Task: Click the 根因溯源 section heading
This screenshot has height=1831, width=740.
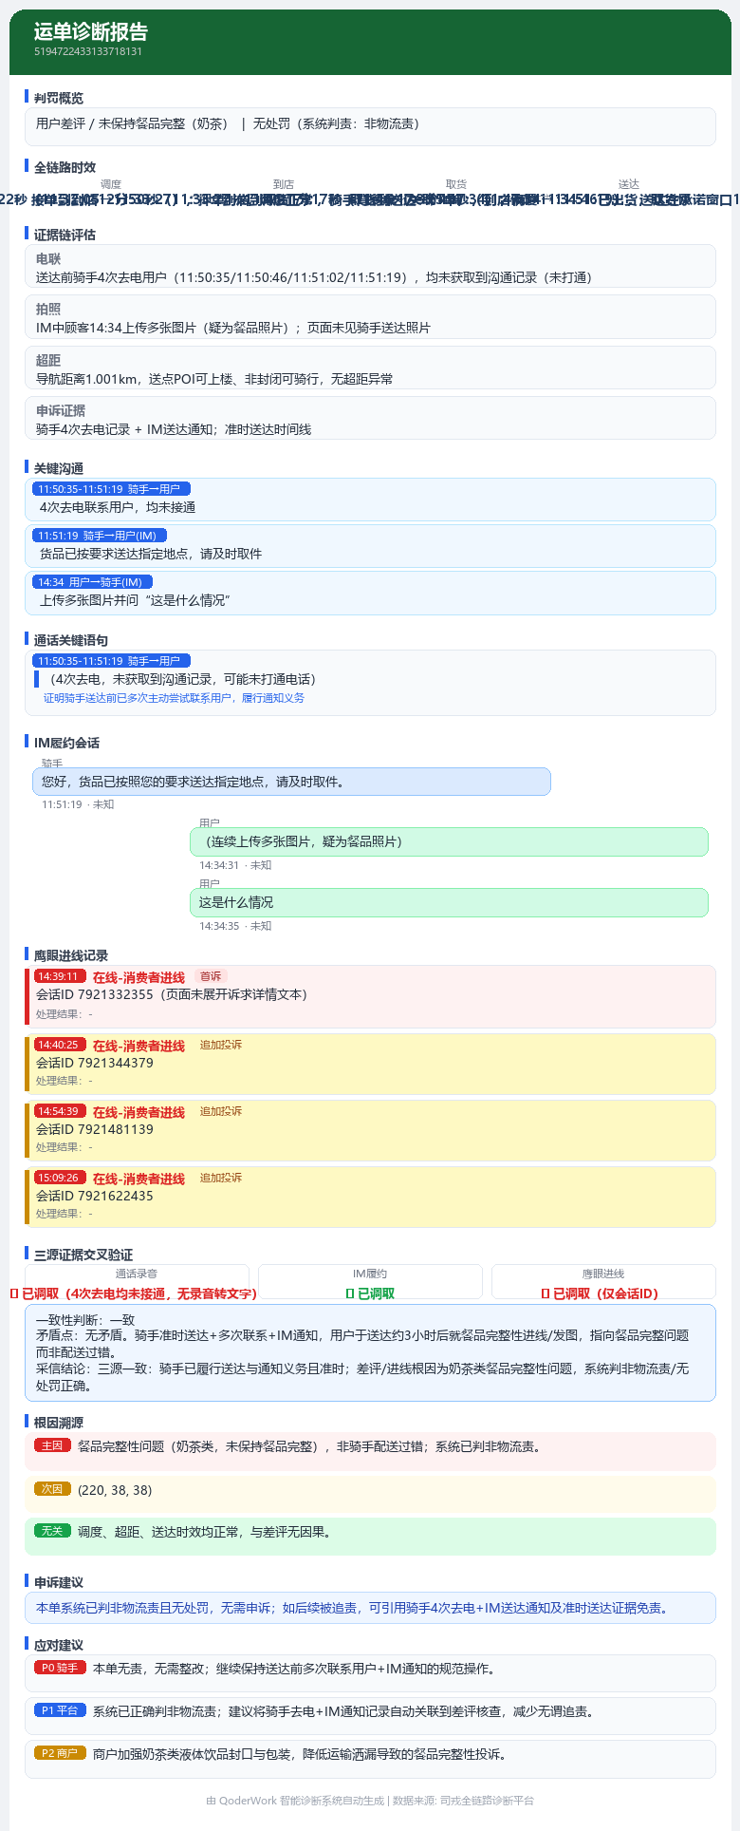Action: (x=59, y=1423)
